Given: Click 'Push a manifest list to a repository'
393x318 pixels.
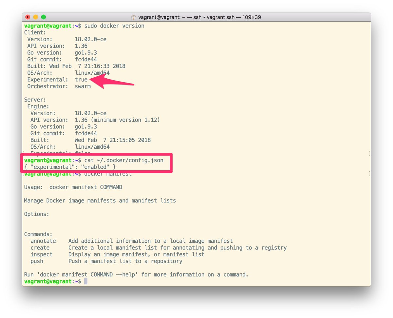Looking at the screenshot, I should point(125,261).
